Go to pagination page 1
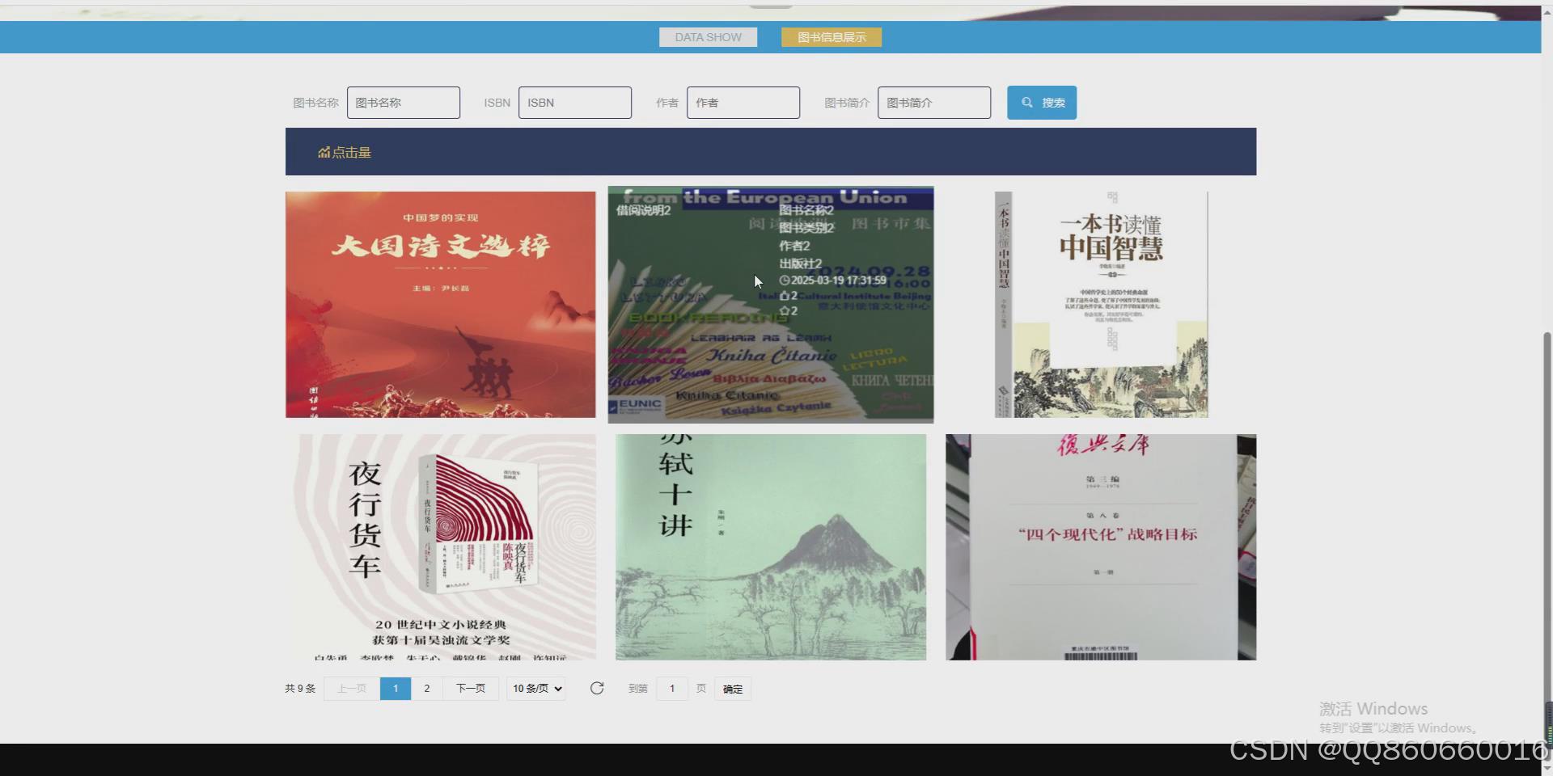The image size is (1553, 776). [396, 689]
